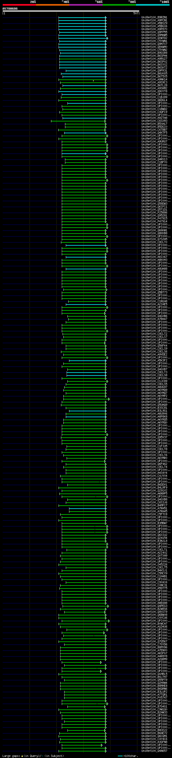Select the UniRef100_C6TBB7 label
Viewport: 172px width, 758px height.
coord(154,130)
